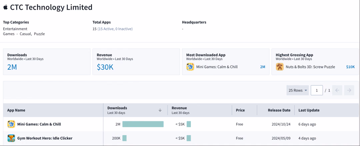Open the 15 Active, 0 Inactive link
The height and width of the screenshot is (146, 360).
[x=115, y=29]
